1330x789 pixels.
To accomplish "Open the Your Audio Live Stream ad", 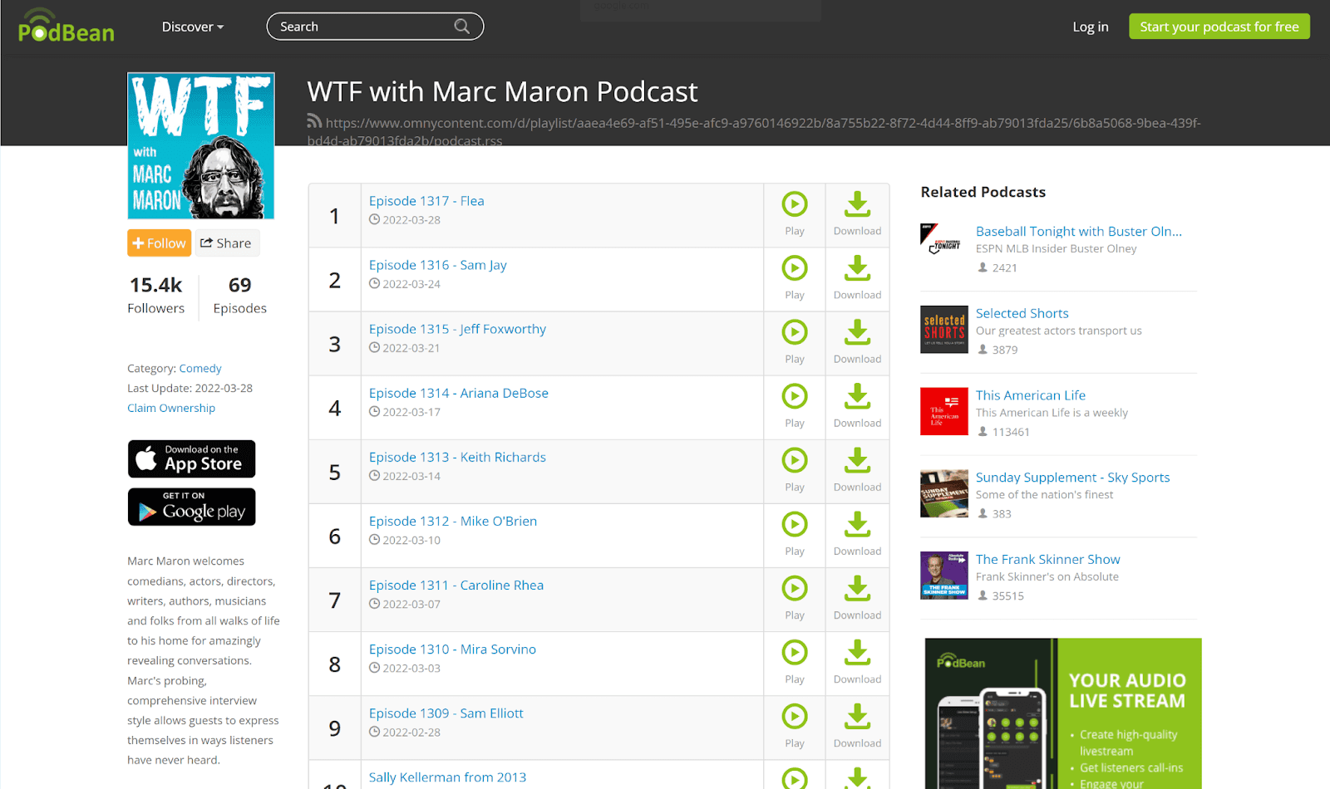I will pyautogui.click(x=1063, y=713).
